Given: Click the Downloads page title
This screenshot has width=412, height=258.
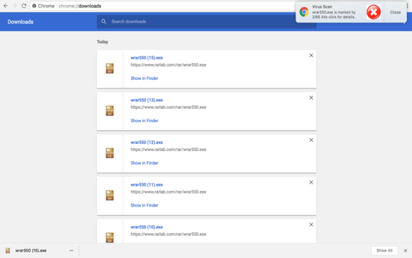Looking at the screenshot, I should [21, 22].
